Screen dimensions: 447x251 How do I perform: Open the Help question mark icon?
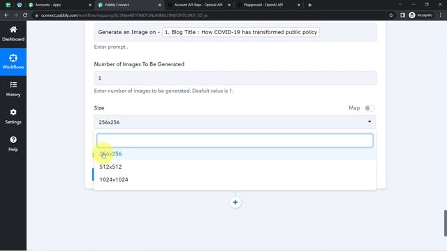click(13, 139)
